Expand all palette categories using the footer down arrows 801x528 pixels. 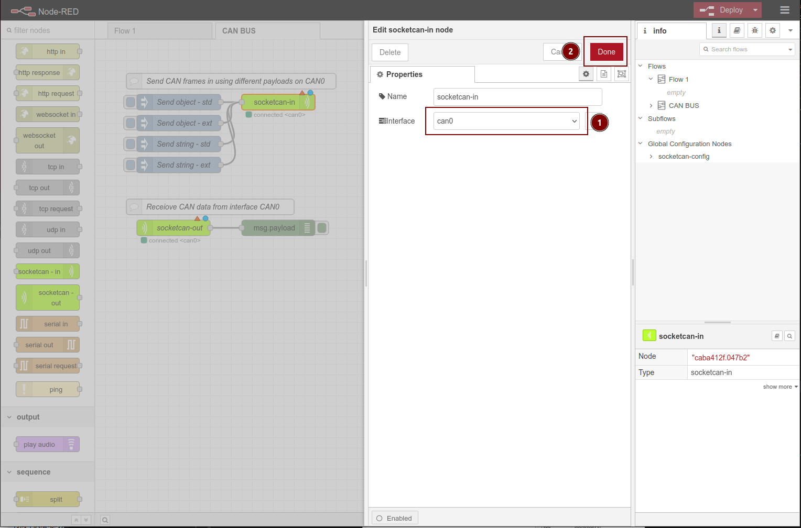pos(86,520)
